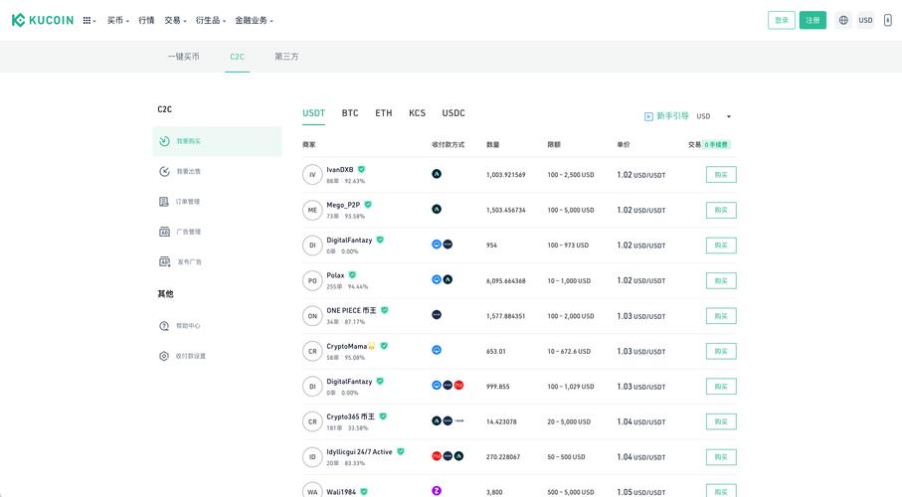Click the quantity 6,095.664368
This screenshot has height=497, width=902.
505,280
